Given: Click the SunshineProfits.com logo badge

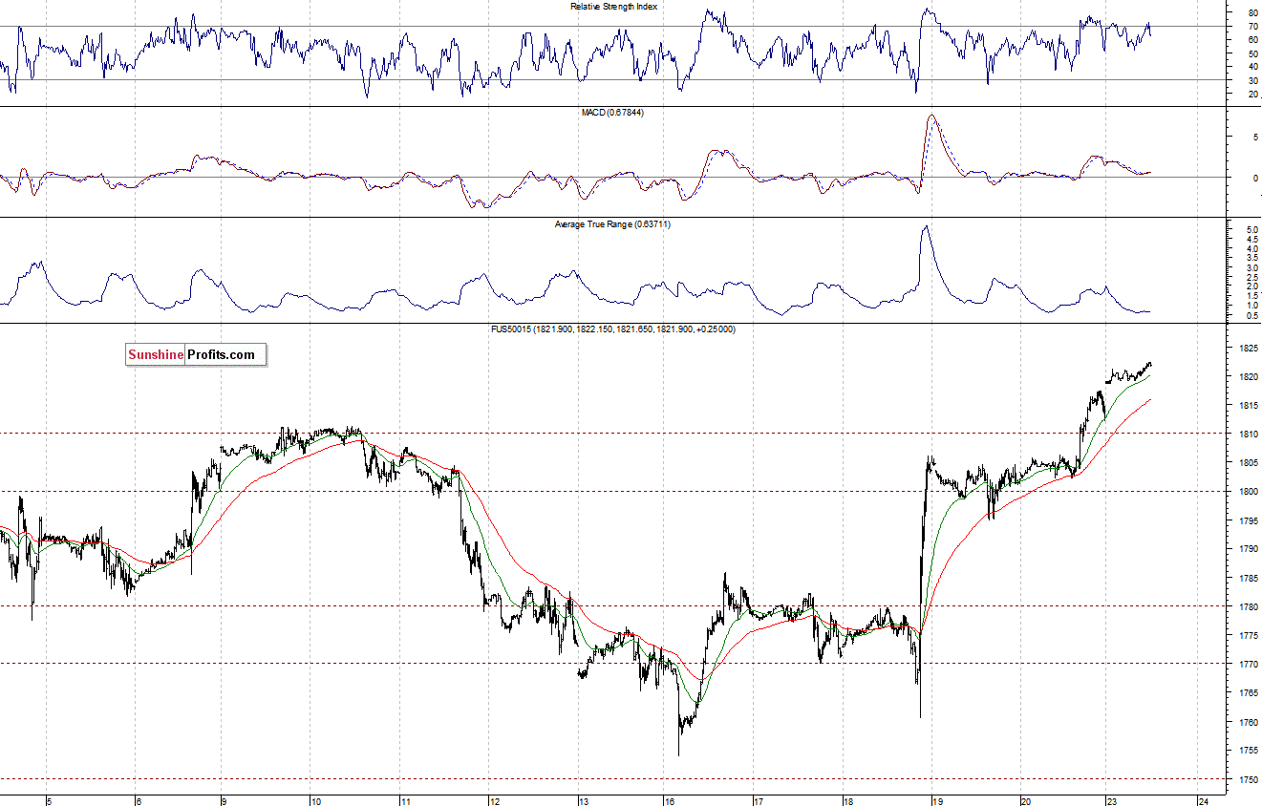Looking at the screenshot, I should click(x=196, y=355).
